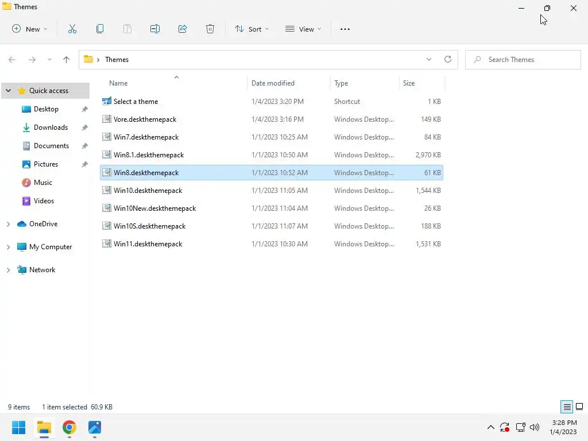Open Pictures in Quick access
The height and width of the screenshot is (441, 588).
coord(46,164)
